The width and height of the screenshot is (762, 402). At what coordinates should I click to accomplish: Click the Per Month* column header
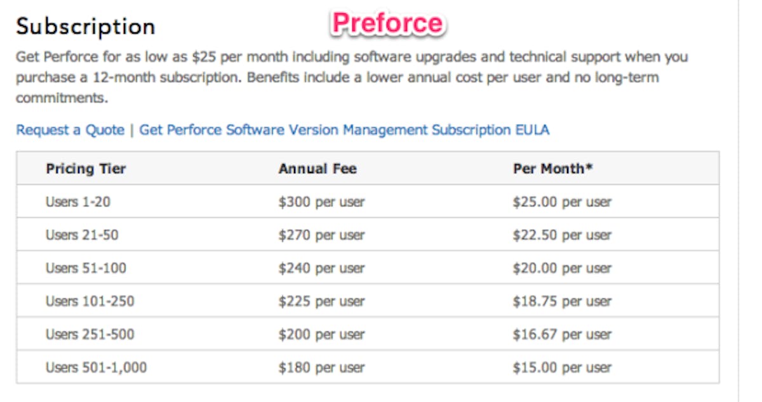click(552, 169)
